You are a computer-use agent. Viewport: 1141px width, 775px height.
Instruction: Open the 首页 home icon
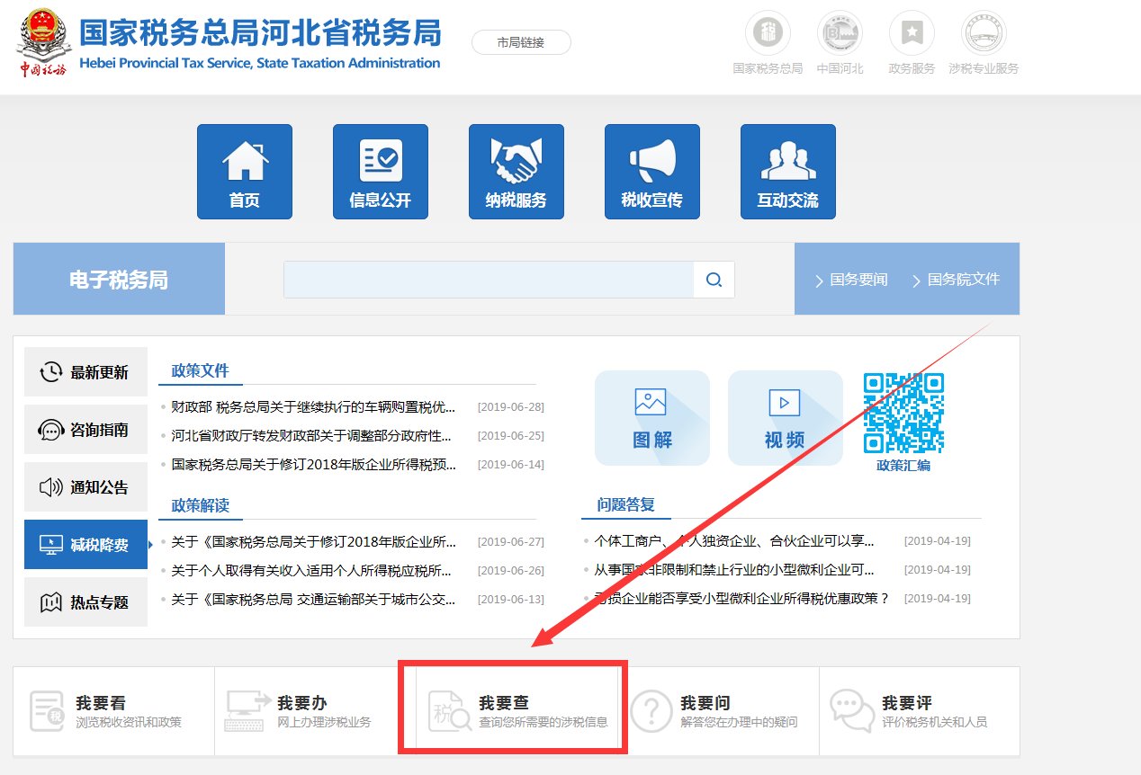244,171
